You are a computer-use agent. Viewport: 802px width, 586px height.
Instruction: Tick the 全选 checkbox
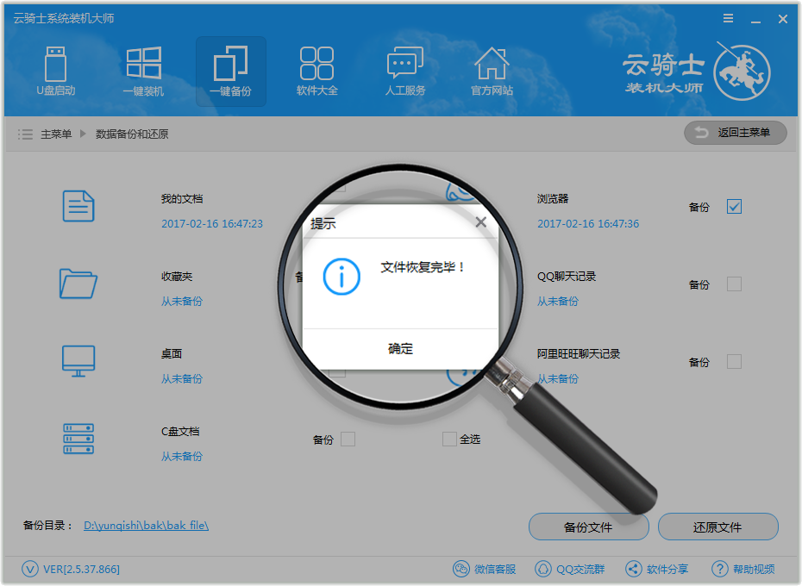(x=449, y=439)
